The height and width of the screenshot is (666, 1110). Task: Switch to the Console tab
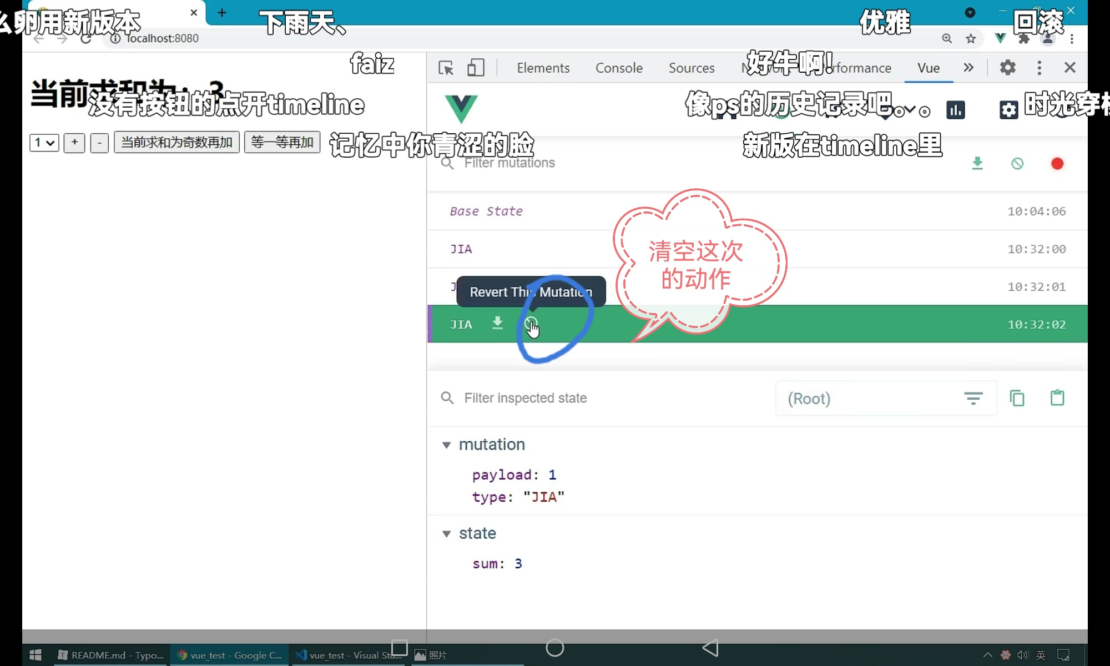[x=619, y=68]
